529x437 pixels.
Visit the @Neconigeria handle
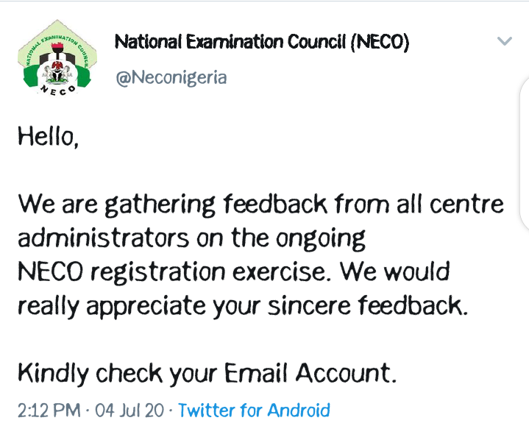coord(171,77)
